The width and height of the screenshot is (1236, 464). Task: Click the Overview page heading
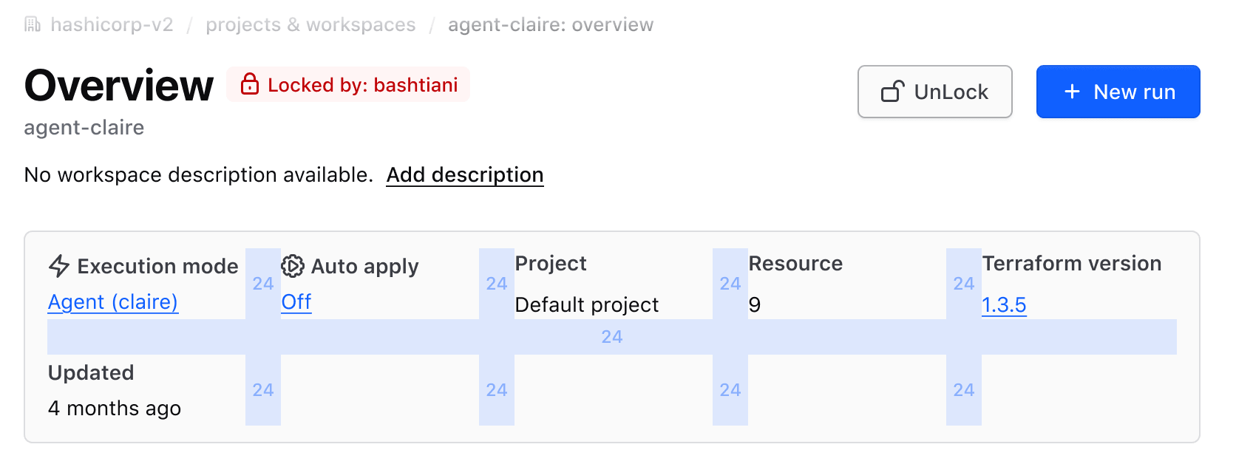pos(119,86)
